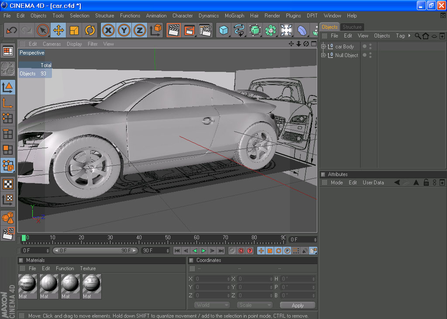Play the animation forwards

pyautogui.click(x=203, y=251)
